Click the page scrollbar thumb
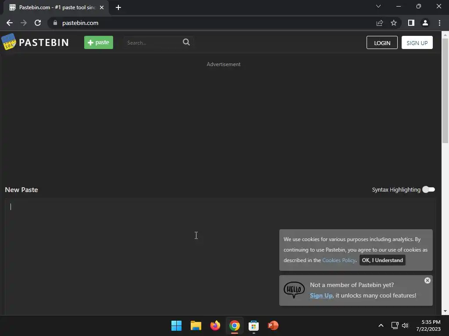Screen dimensions: 449x336 point(445,91)
